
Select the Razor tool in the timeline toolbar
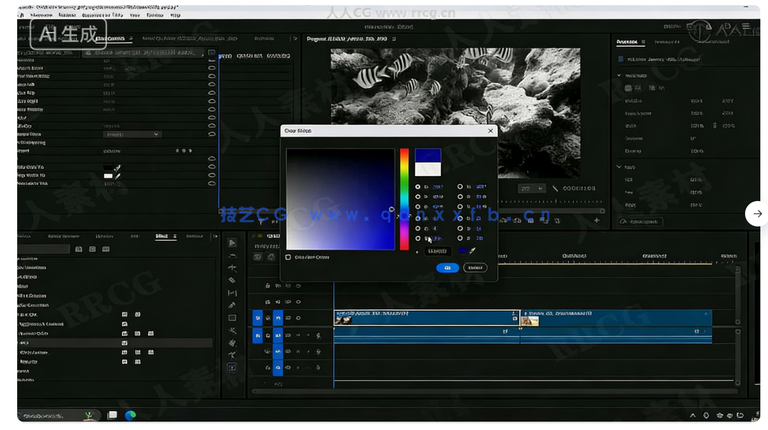tap(232, 280)
